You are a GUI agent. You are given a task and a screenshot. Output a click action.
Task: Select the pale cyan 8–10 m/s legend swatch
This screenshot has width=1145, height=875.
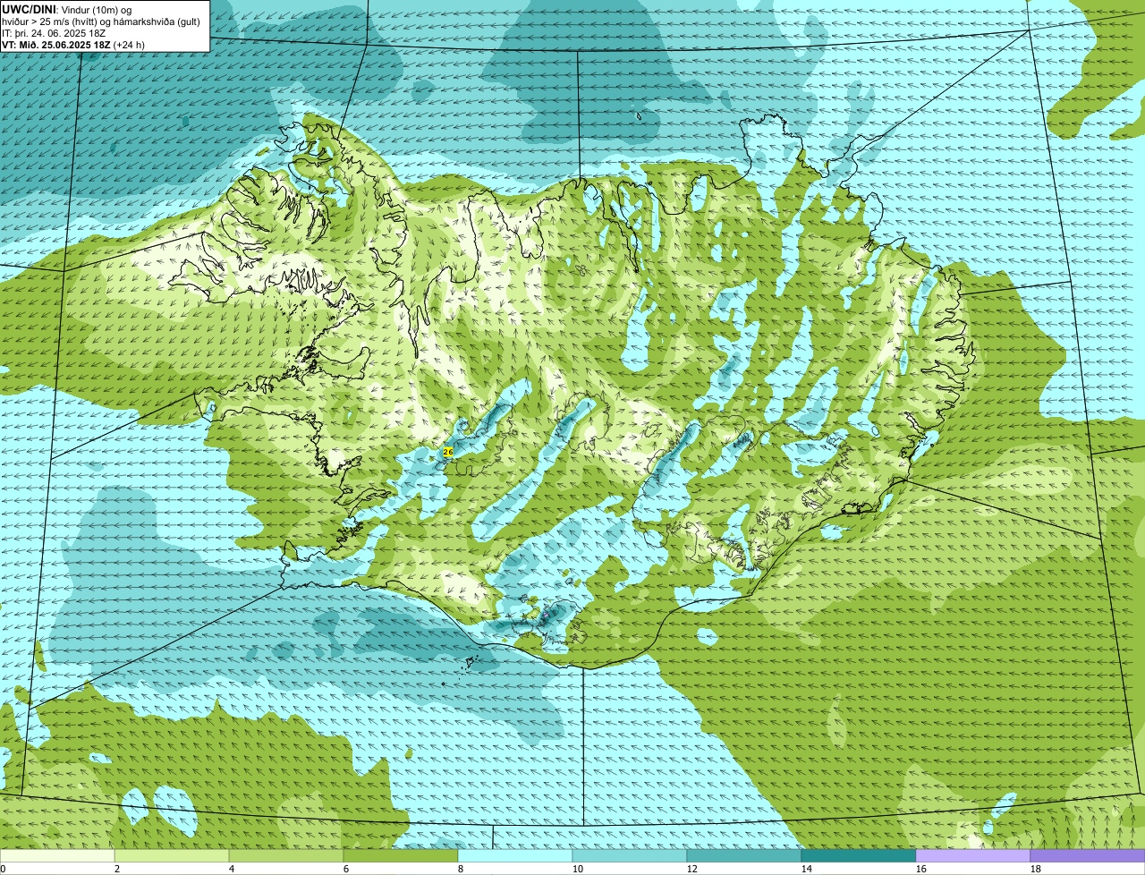point(515,855)
